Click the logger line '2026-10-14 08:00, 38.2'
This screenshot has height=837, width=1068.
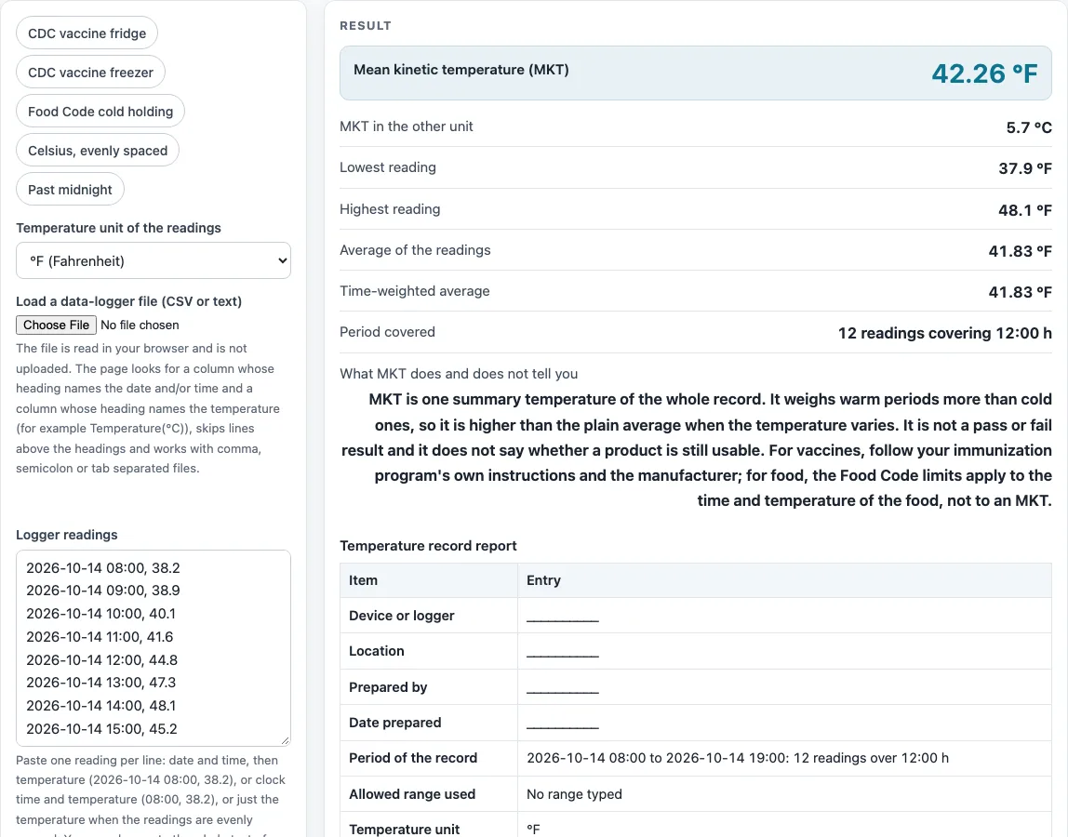coord(103,568)
